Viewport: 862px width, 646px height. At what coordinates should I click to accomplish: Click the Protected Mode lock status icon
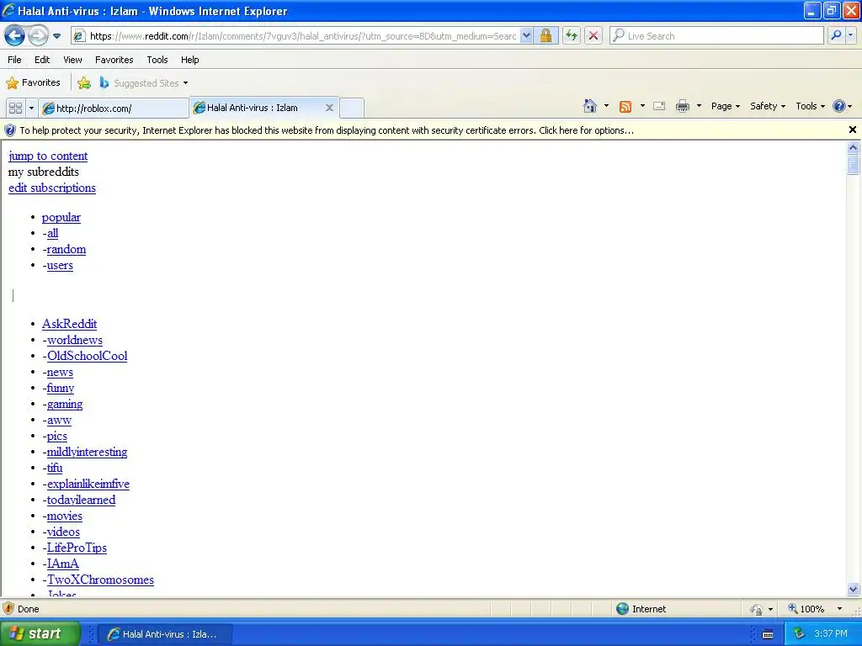757,609
